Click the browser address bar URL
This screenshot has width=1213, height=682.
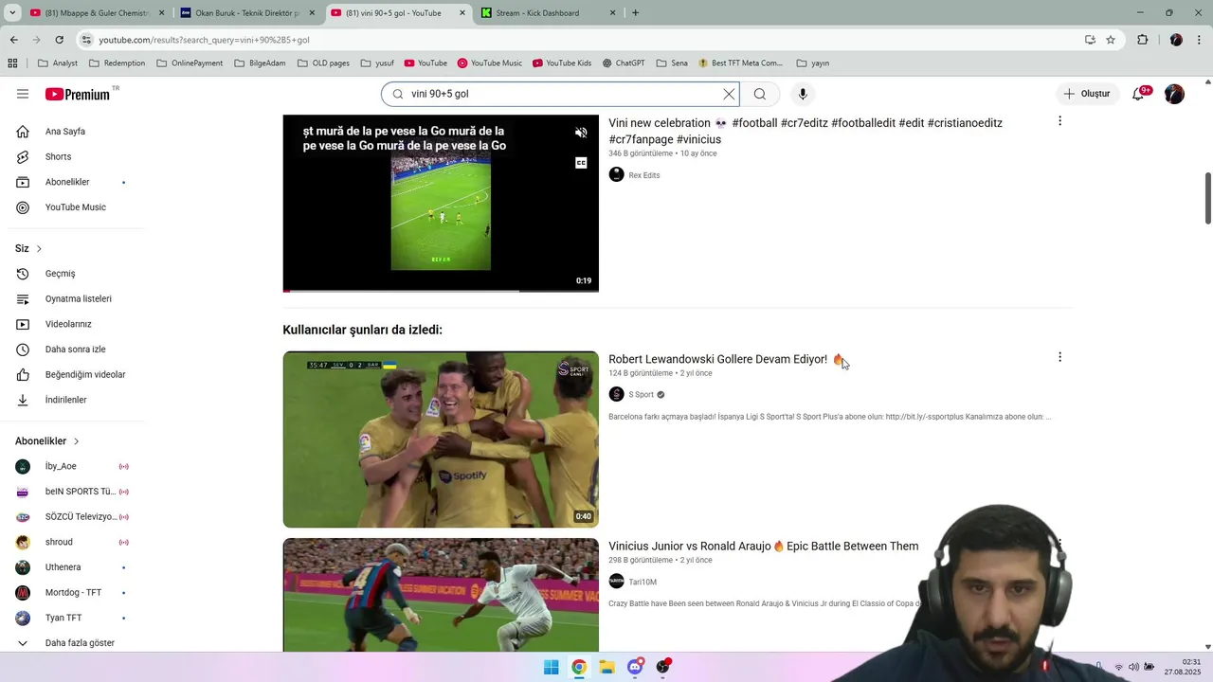click(x=204, y=40)
